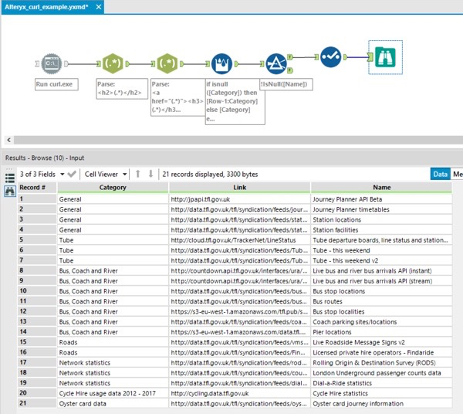Select the second RegEx tool for href parsing
The height and width of the screenshot is (414, 463).
click(167, 63)
